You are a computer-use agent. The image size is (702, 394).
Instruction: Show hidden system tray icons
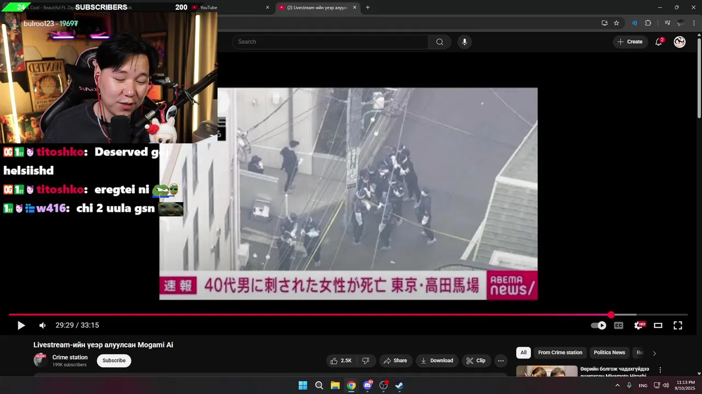click(x=617, y=385)
